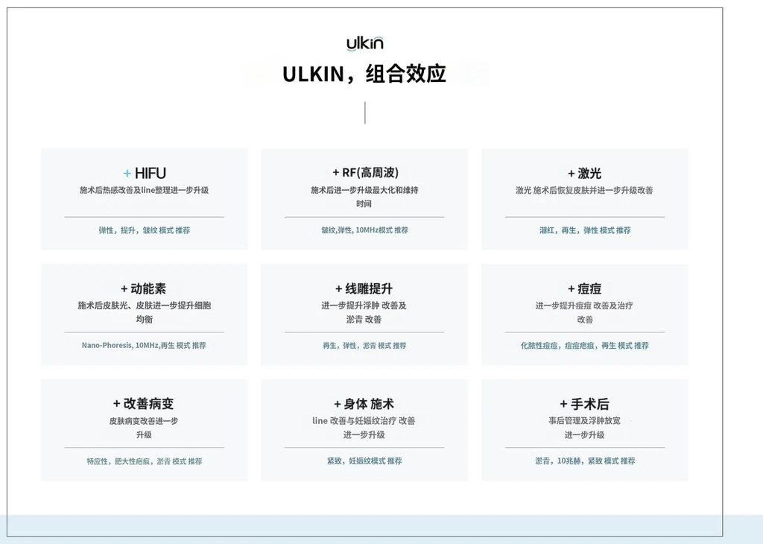The width and height of the screenshot is (763, 544).
Task: Click '事后管理及浮肿放宽 进一步升级' description
Action: click(x=584, y=428)
